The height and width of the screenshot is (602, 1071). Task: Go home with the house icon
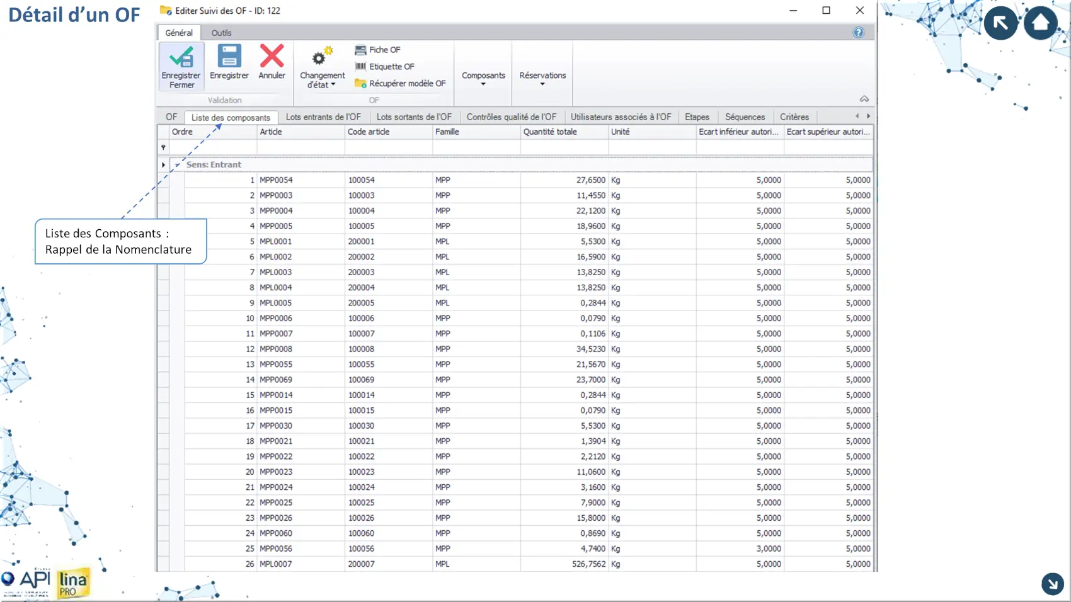pyautogui.click(x=1040, y=23)
